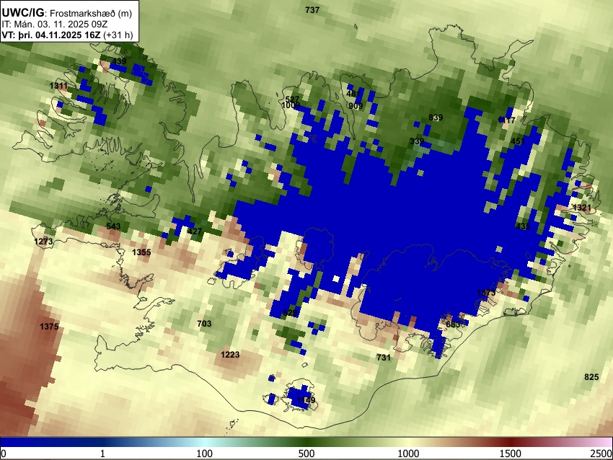
Task: Click the 1149 value on the map
Action: (x=306, y=400)
